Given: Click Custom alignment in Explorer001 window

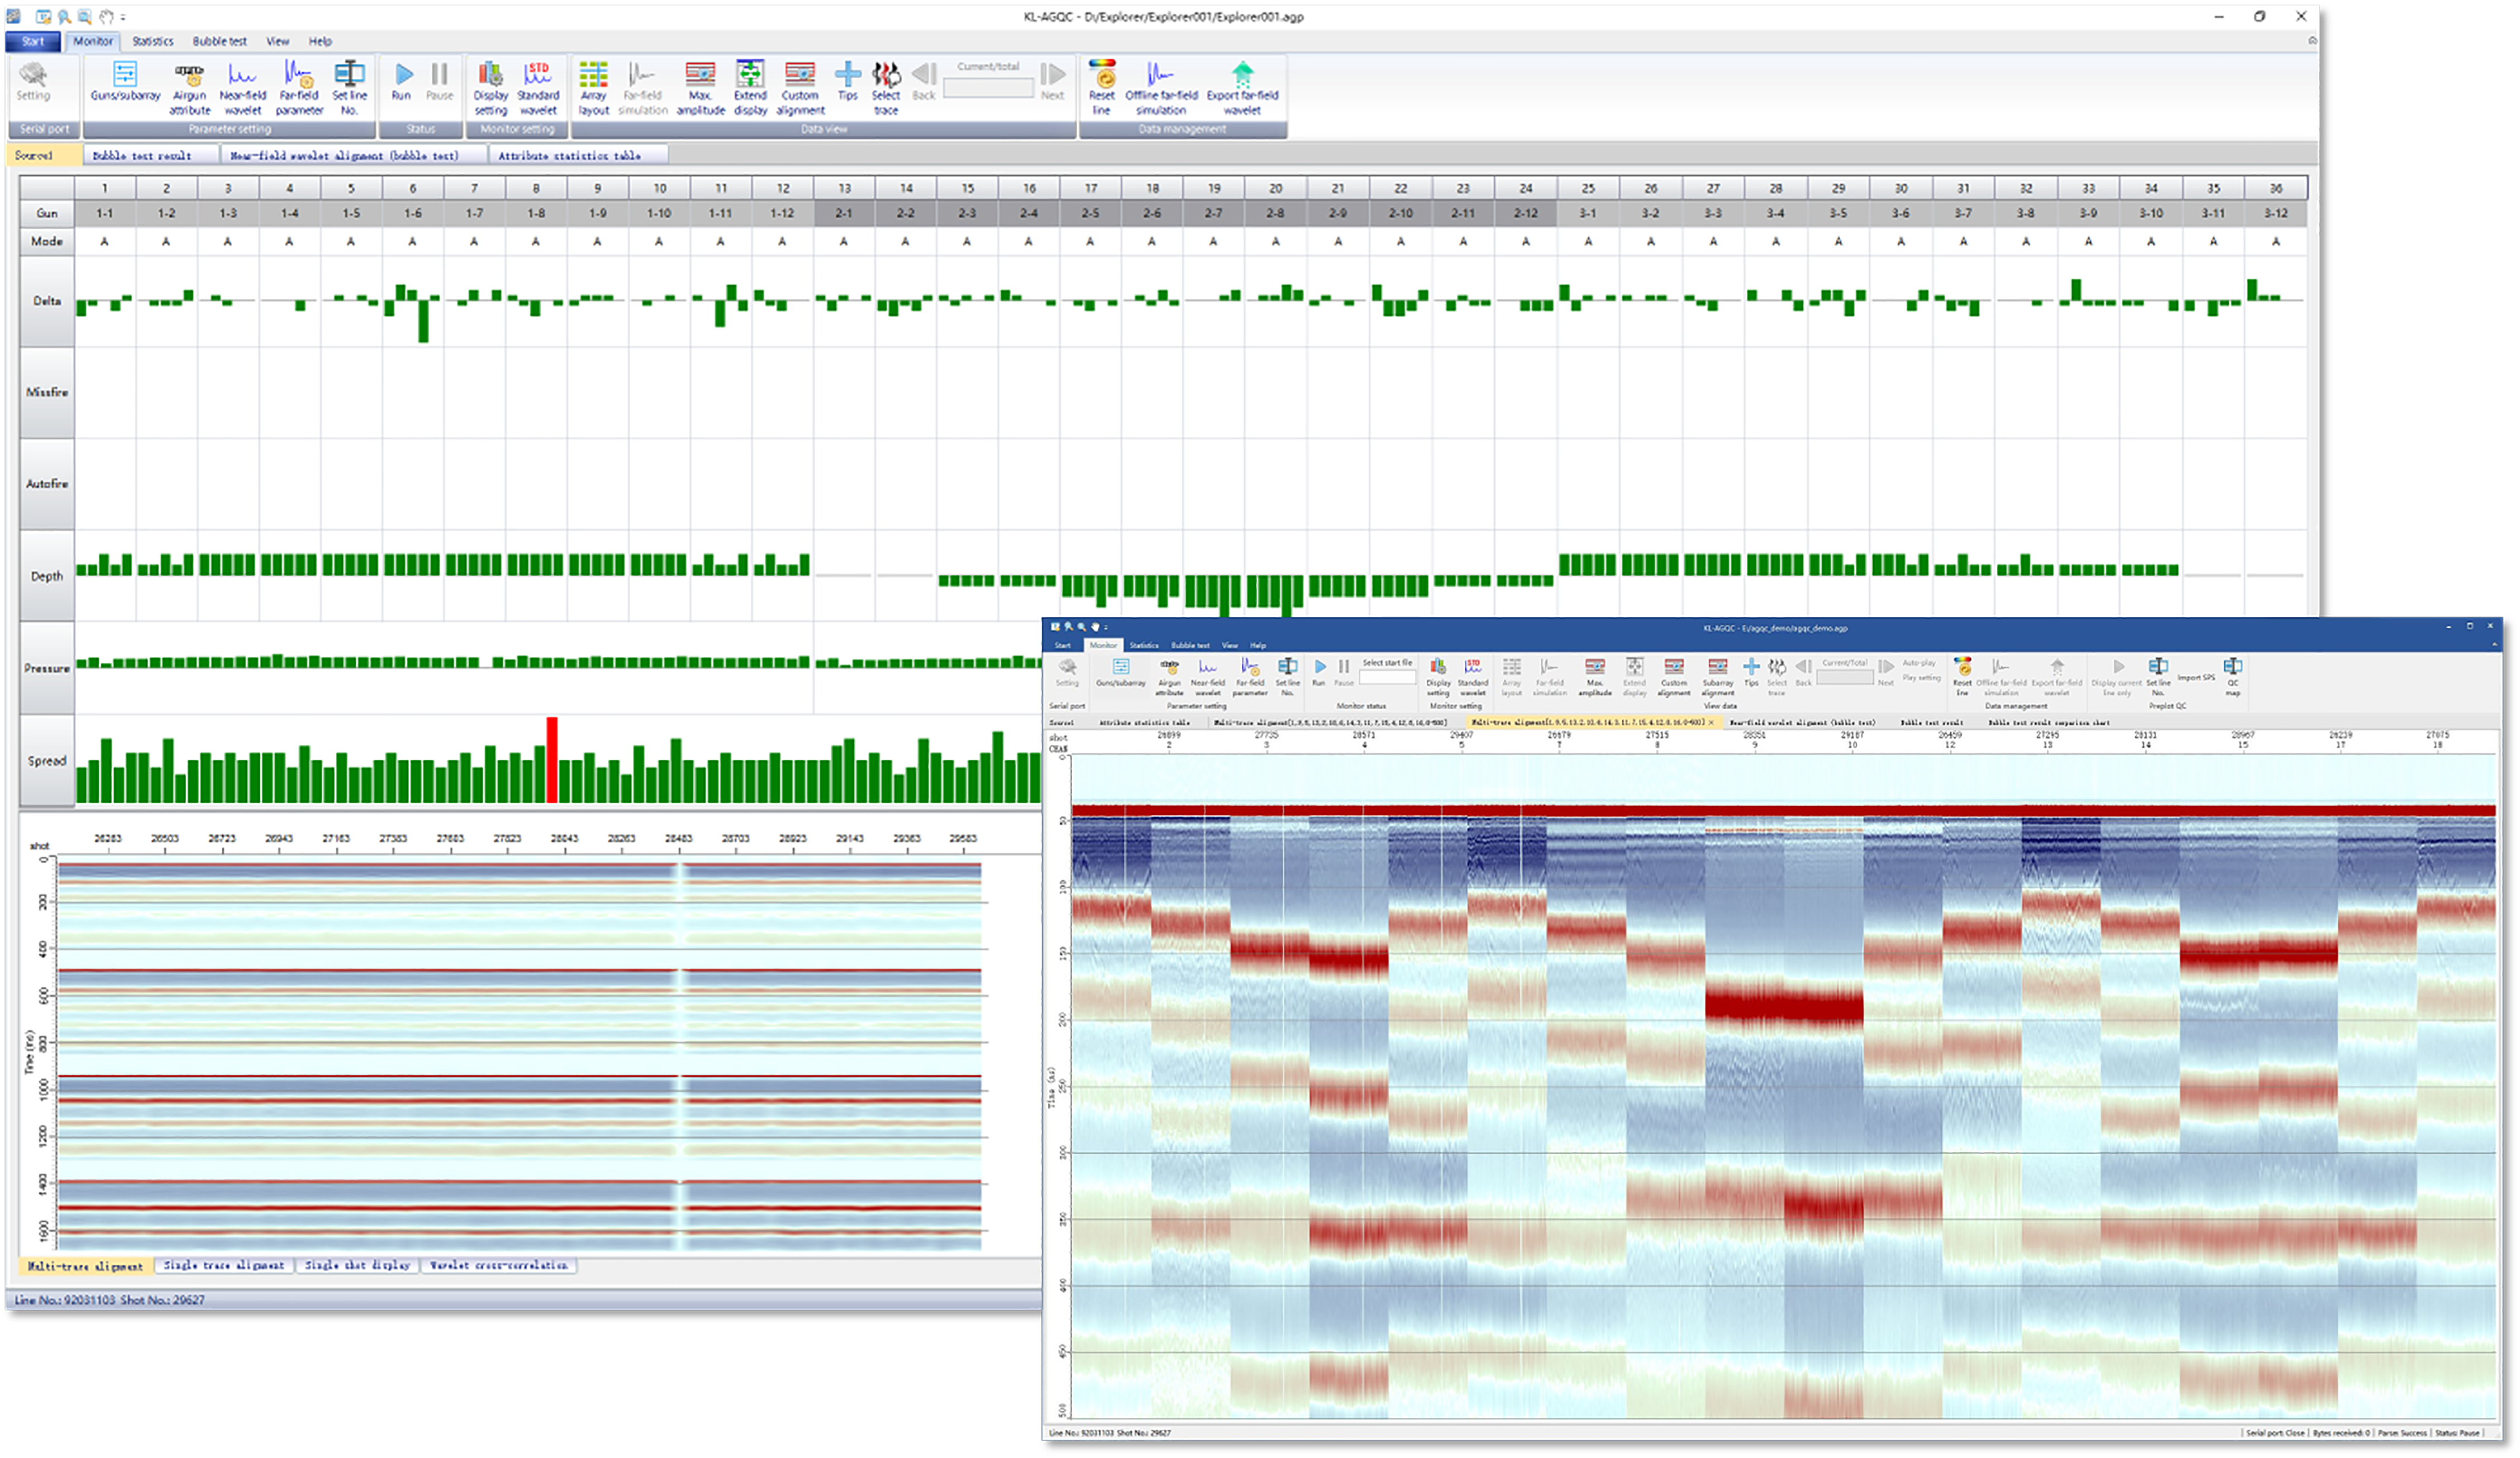Looking at the screenshot, I should point(800,88).
